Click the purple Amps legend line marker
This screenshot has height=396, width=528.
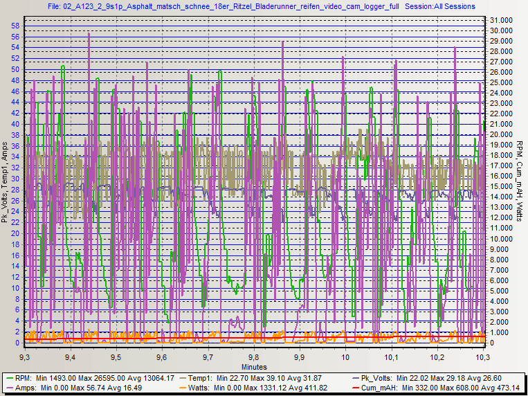pyautogui.click(x=9, y=388)
